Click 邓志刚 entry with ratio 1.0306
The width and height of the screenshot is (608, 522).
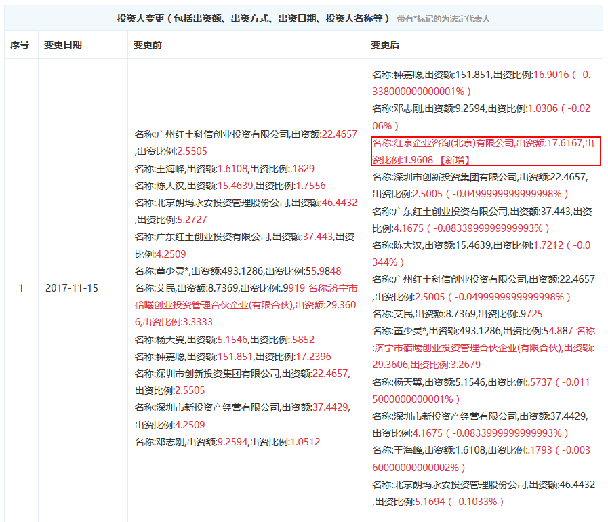click(481, 117)
